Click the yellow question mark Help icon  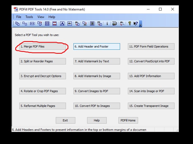129,23
